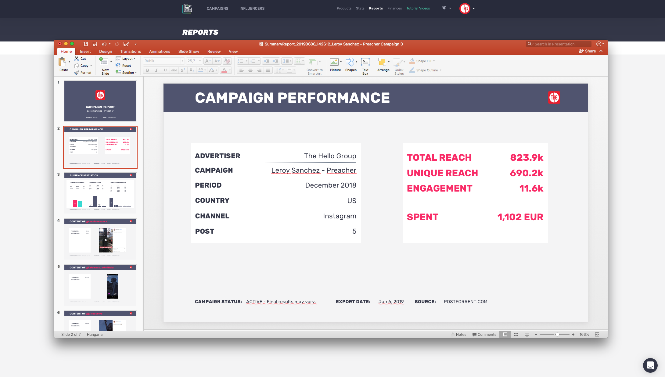The image size is (665, 377).
Task: Click the Reset slide icon
Action: [118, 66]
